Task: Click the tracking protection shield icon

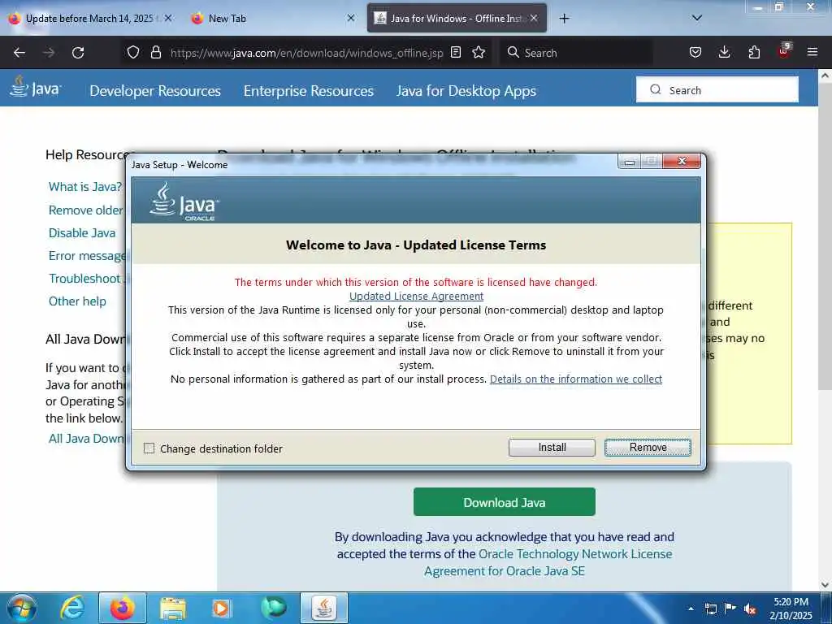Action: tap(133, 52)
